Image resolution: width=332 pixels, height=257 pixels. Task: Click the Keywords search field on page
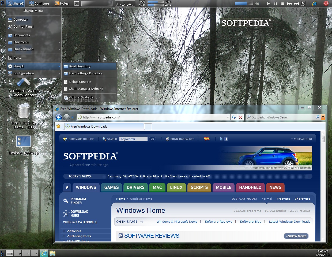click(133, 139)
